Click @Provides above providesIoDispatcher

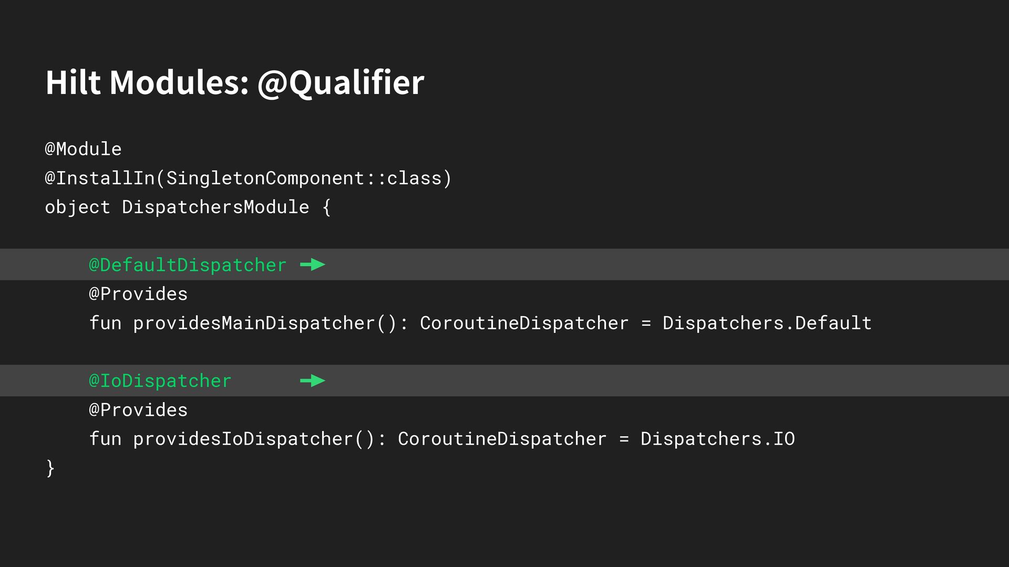[138, 410]
